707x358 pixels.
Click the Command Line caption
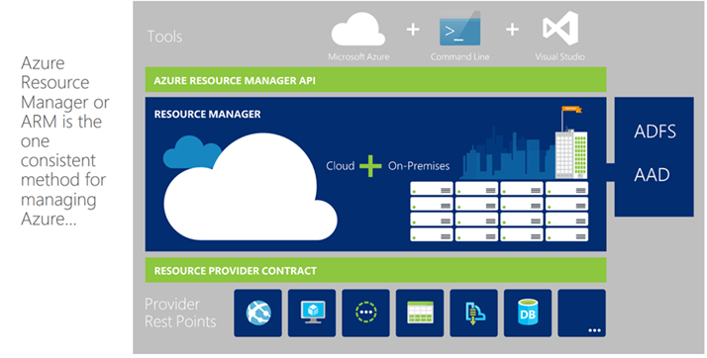(459, 56)
